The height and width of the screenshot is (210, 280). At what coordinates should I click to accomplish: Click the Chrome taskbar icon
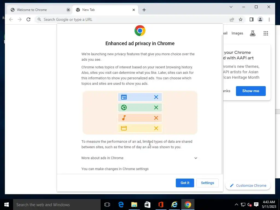click(x=188, y=205)
